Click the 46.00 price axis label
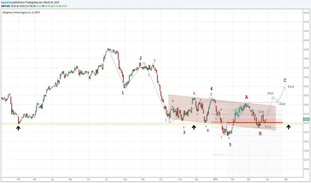 click(306, 50)
